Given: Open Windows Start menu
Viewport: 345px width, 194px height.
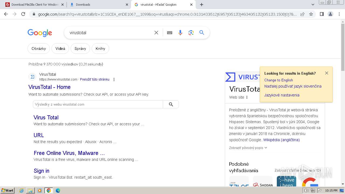Looking at the screenshot, I should coord(7,190).
